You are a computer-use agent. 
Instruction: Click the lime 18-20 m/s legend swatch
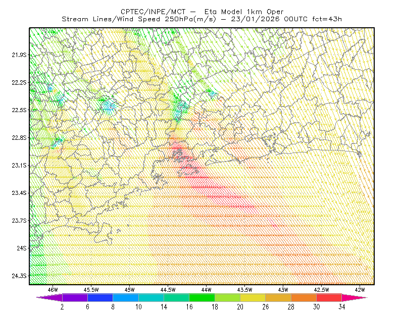click(228, 297)
